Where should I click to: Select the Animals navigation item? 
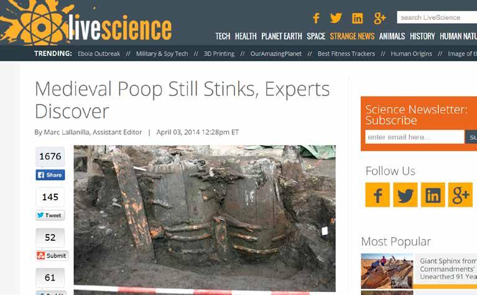tap(392, 36)
